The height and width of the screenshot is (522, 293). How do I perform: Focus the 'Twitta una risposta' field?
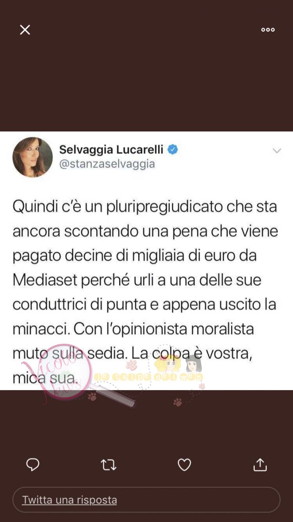(x=146, y=500)
